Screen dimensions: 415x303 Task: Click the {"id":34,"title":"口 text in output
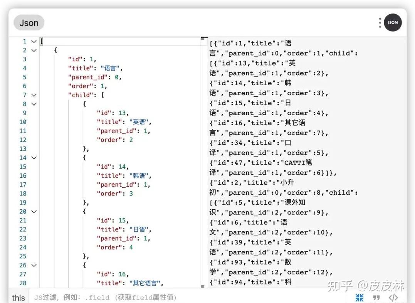click(x=250, y=143)
